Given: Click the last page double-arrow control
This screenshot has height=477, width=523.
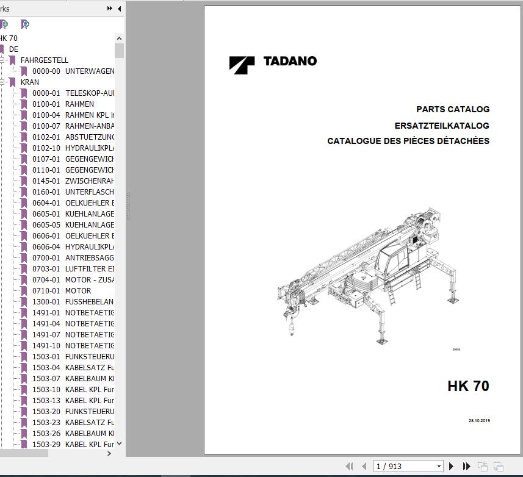Looking at the screenshot, I should click(x=467, y=466).
